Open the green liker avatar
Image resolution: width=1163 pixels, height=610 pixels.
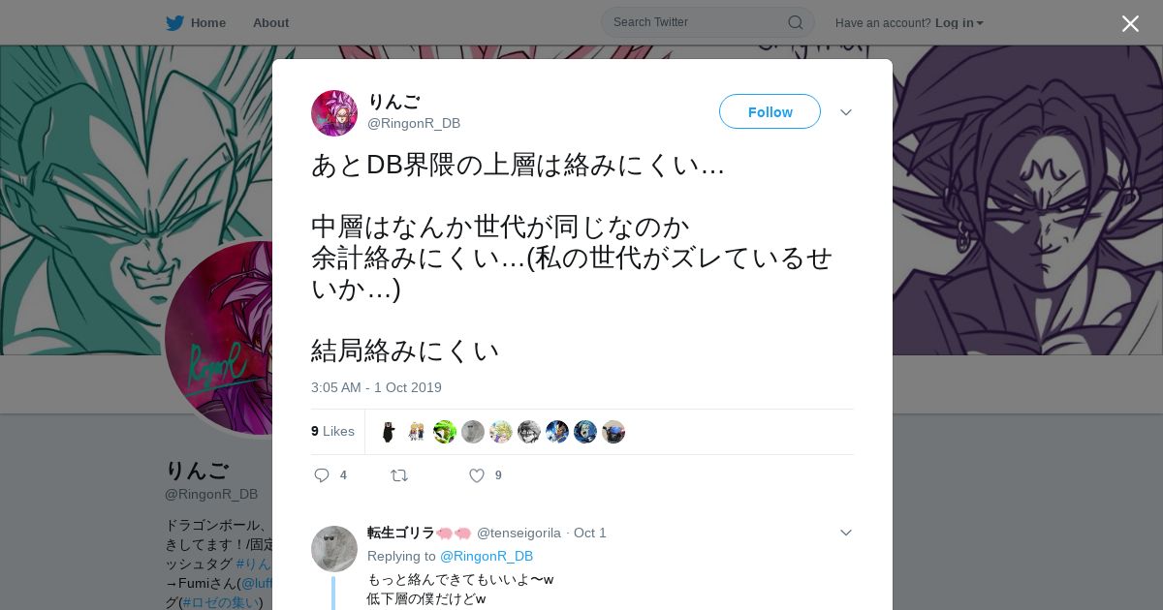coord(445,432)
